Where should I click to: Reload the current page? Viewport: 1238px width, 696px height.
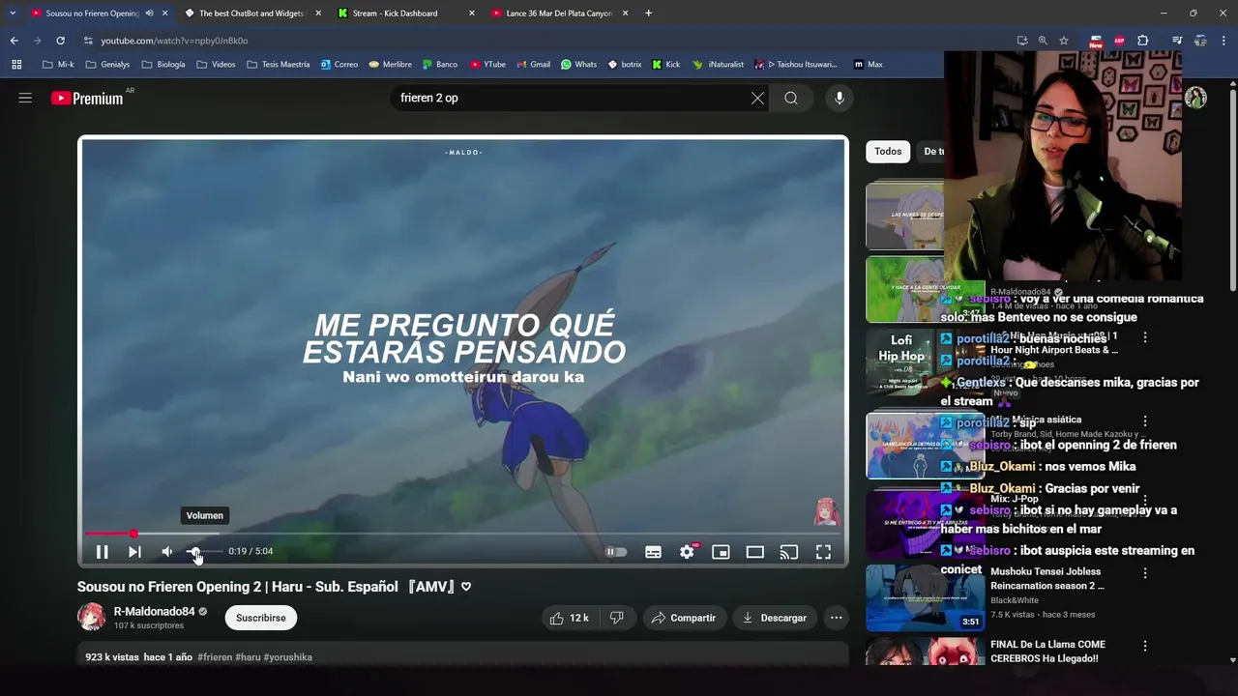coord(60,41)
